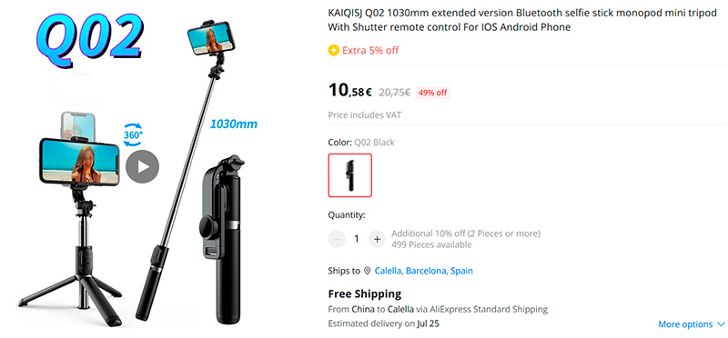
Task: Increase quantity with the plus button
Action: click(x=377, y=239)
